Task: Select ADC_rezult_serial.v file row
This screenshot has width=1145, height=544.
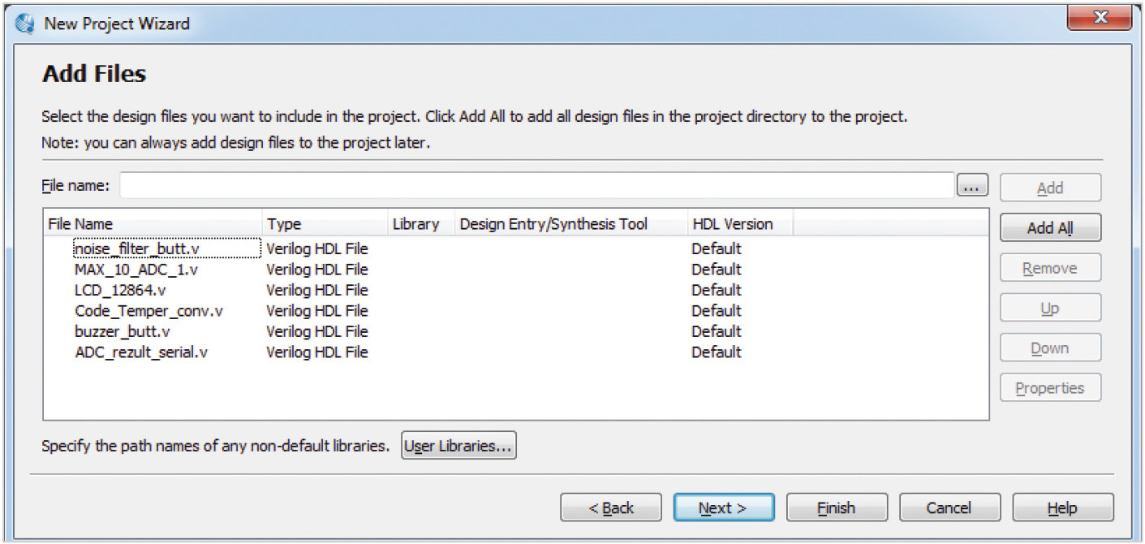Action: click(140, 352)
